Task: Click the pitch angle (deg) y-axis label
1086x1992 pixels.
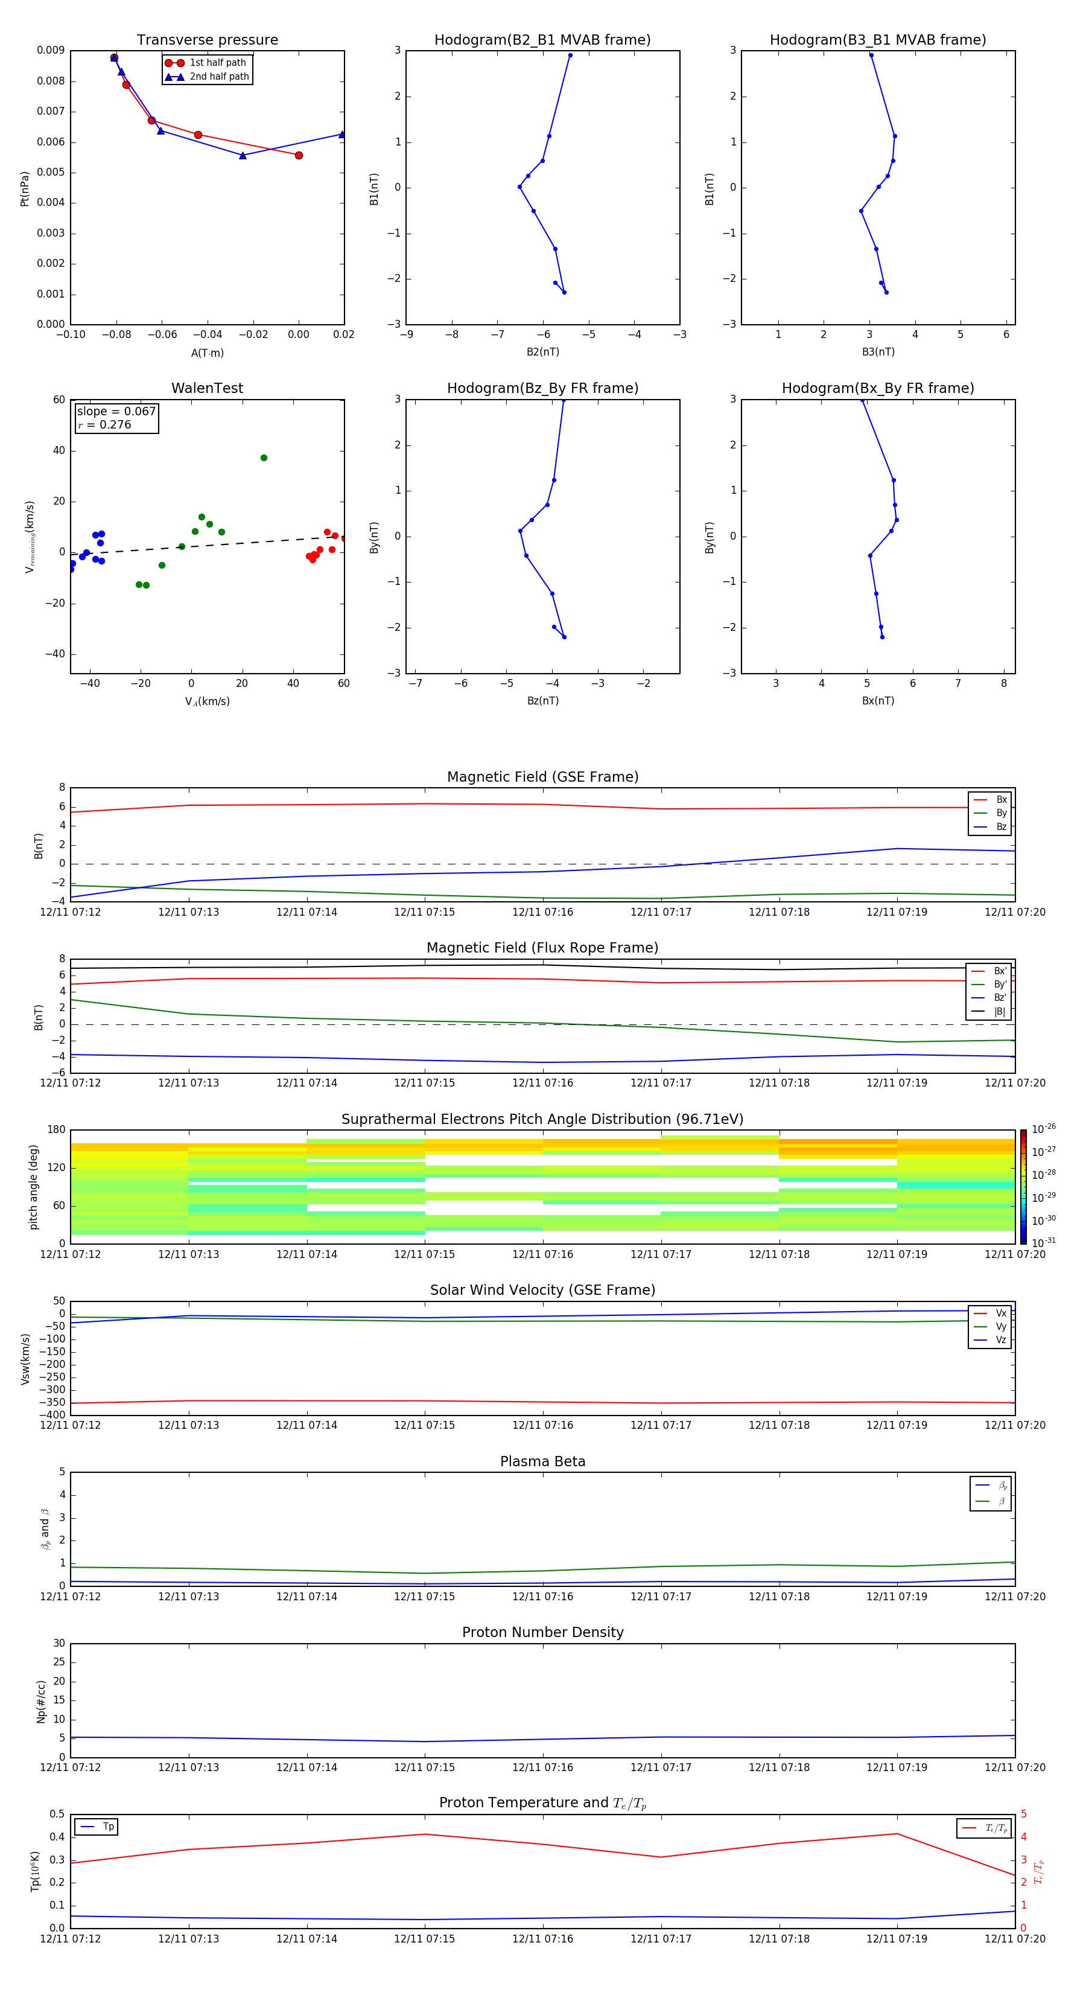Action: click(x=33, y=1187)
